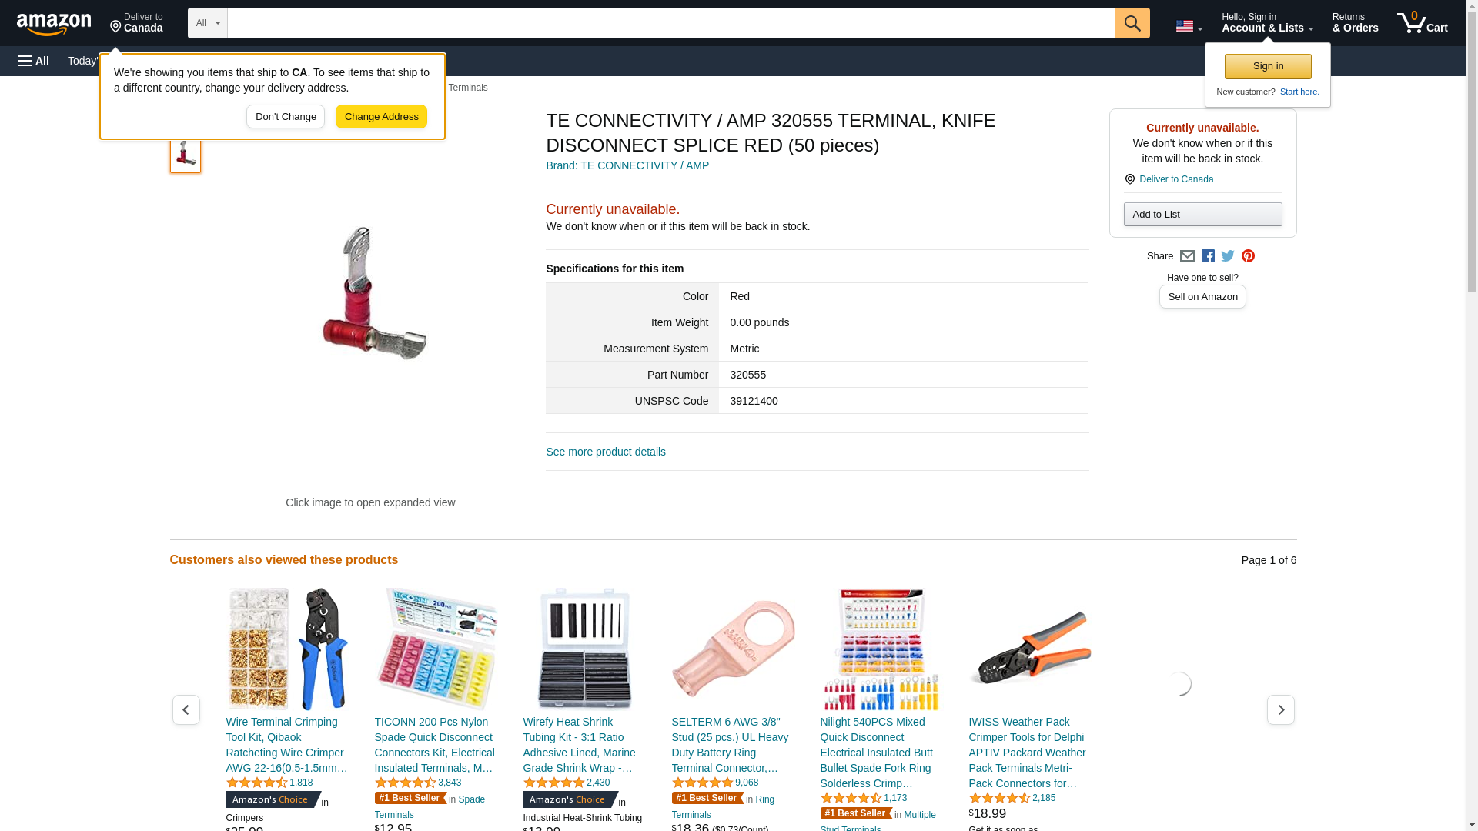Open Returns & Orders
Image resolution: width=1478 pixels, height=831 pixels.
1355,23
